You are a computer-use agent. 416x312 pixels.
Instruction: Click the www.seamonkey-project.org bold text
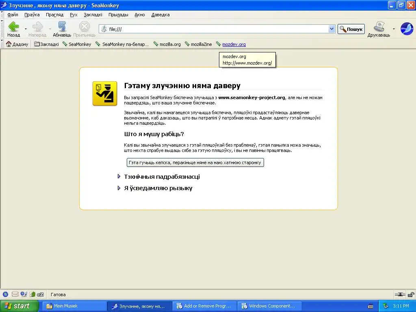point(251,97)
